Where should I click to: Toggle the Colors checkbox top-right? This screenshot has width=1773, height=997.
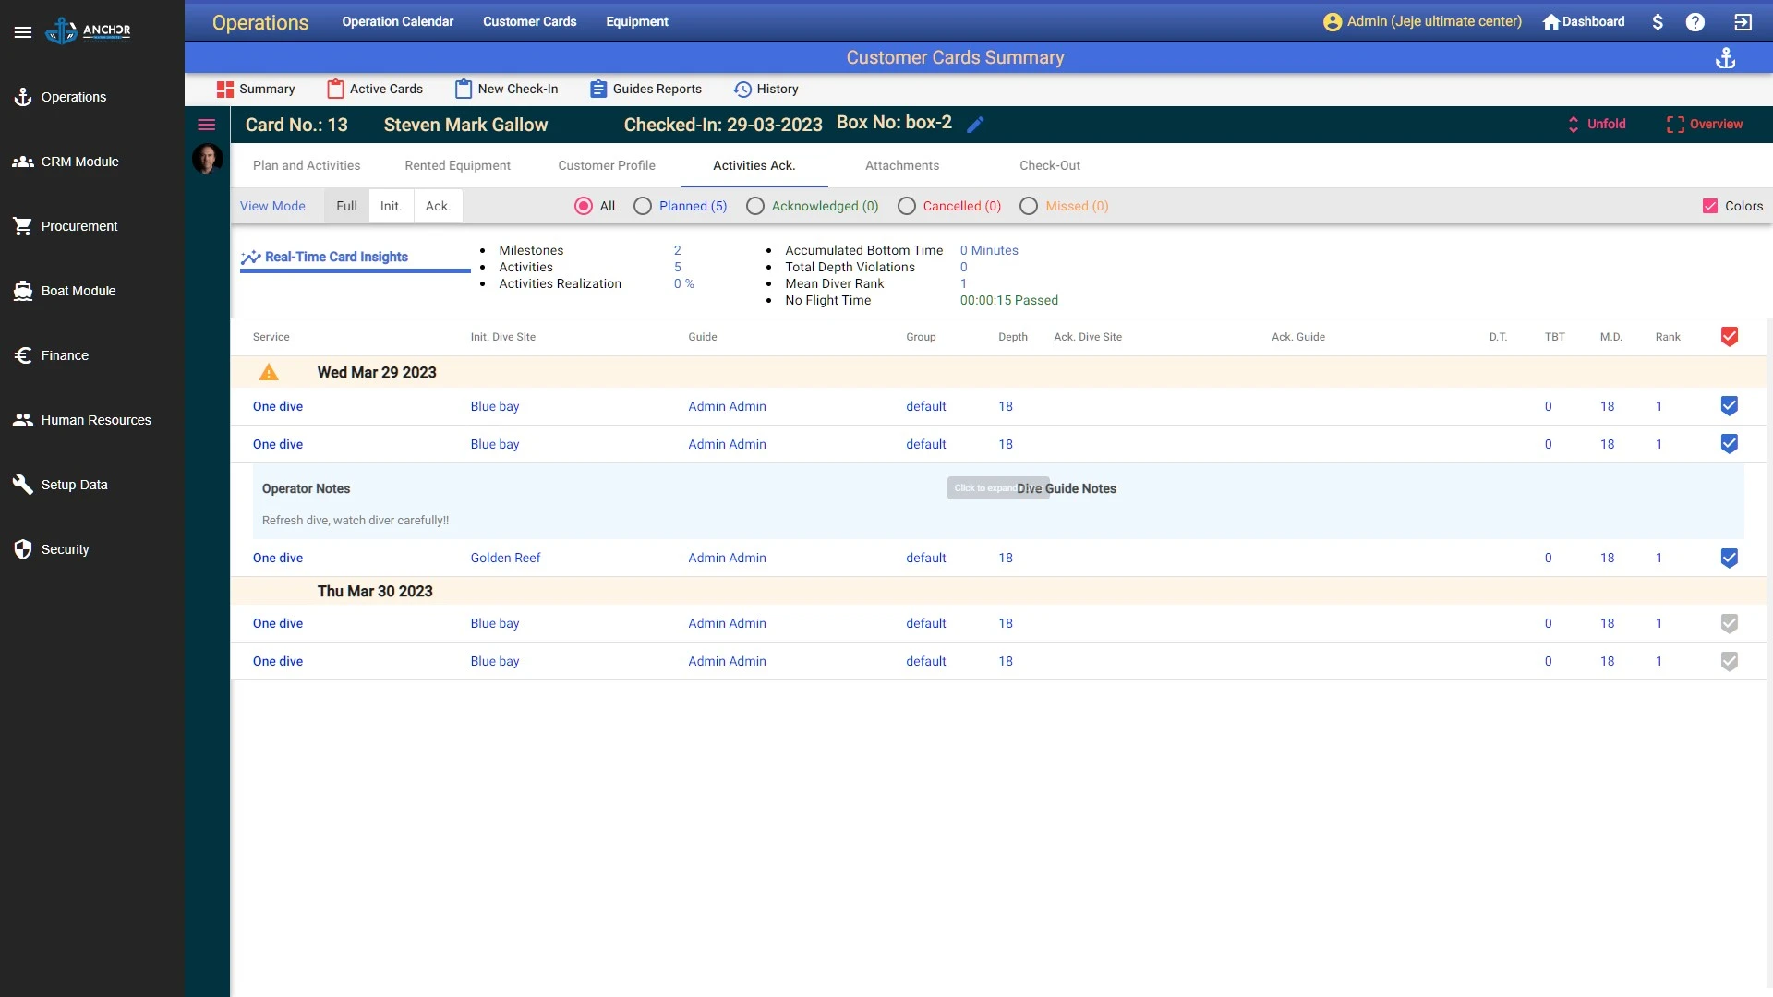click(1711, 206)
